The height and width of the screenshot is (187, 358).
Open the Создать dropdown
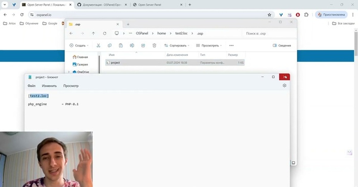click(79, 46)
